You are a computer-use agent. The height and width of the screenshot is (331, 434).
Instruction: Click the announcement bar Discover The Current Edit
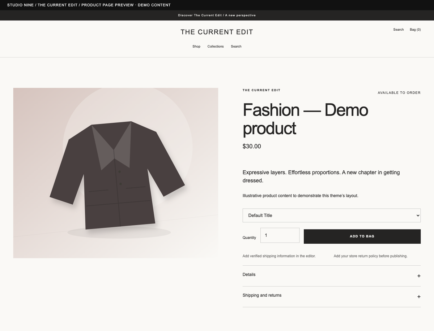217,15
